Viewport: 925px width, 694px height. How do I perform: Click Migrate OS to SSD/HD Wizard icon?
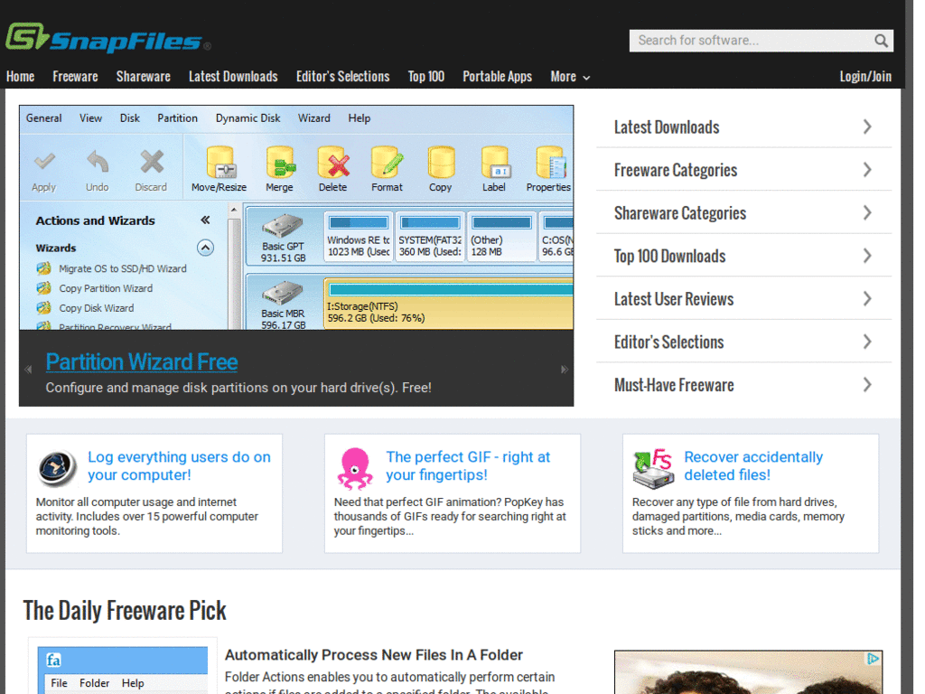click(x=43, y=268)
